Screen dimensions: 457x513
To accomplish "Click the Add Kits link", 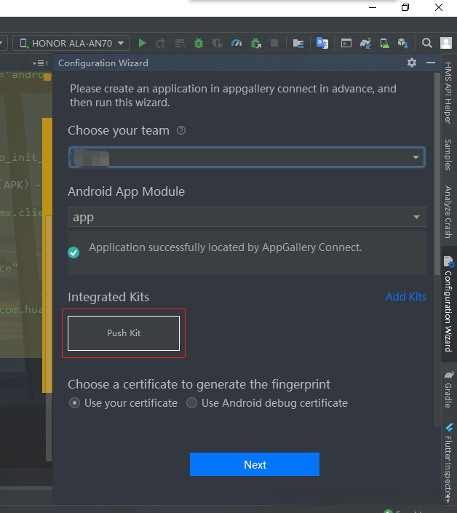I will tap(406, 297).
